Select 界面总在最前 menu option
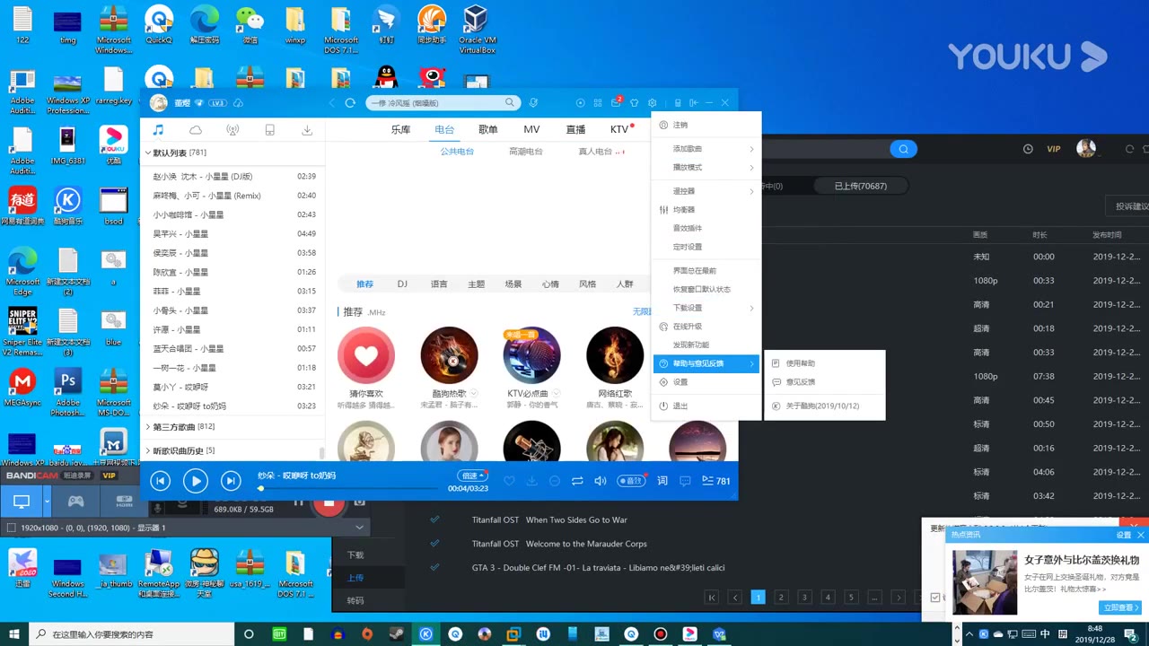 [706, 270]
